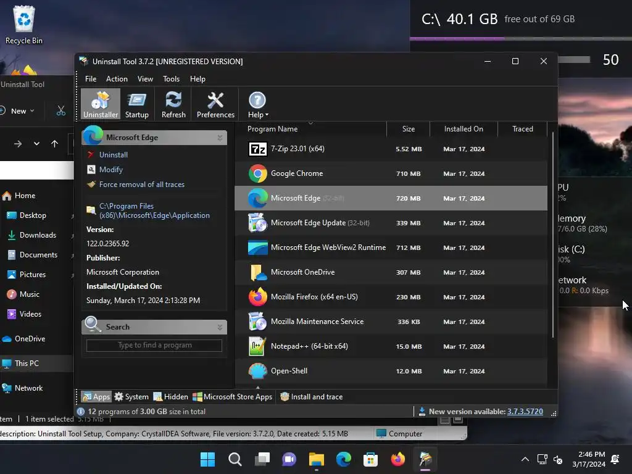
Task: Select the Microsoft Edge row icon
Action: coord(257,198)
